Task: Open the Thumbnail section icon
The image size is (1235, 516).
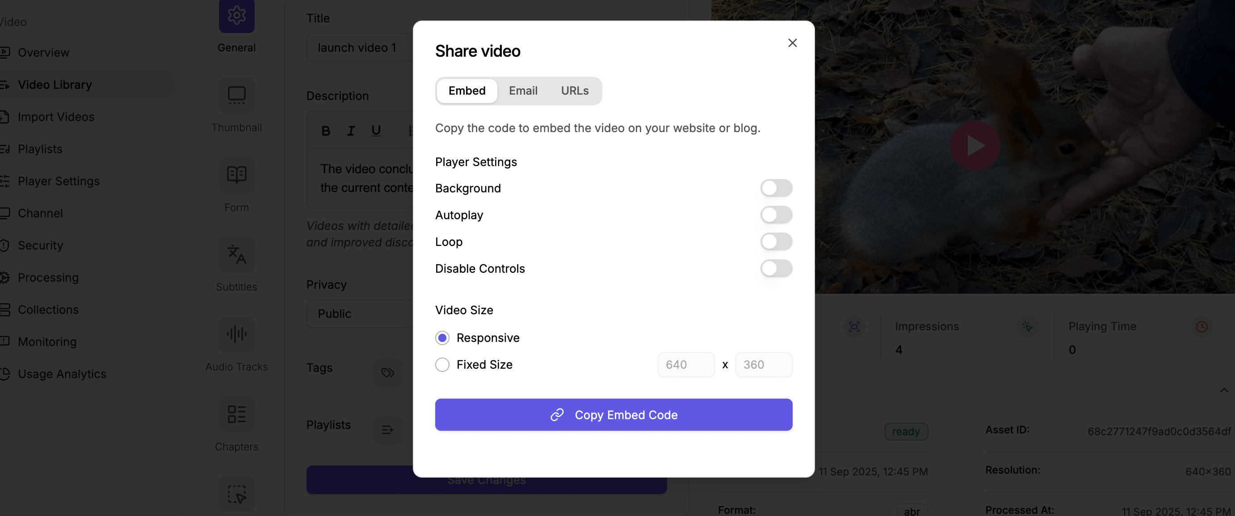Action: point(236,95)
